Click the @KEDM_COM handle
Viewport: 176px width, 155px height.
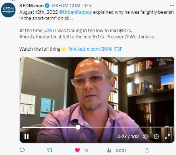pos(66,6)
